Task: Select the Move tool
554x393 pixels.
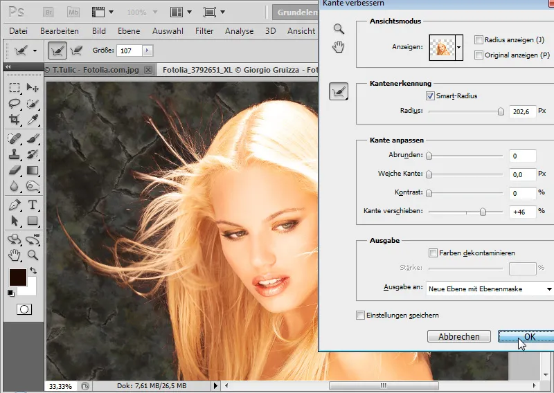Action: pyautogui.click(x=33, y=88)
